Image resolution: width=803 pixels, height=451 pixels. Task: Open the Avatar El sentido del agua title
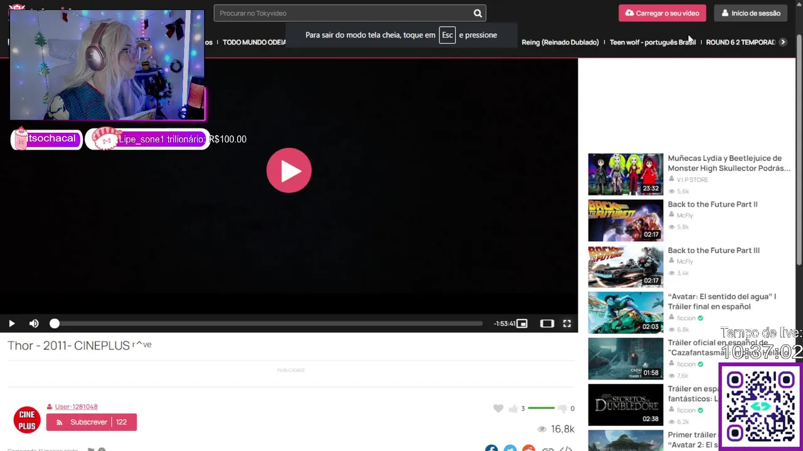(x=721, y=301)
